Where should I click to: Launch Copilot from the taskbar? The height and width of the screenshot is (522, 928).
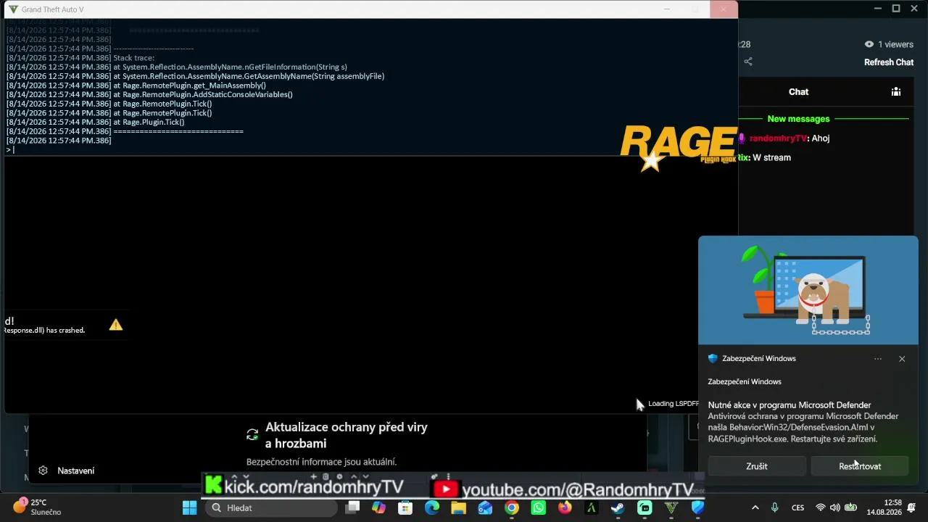click(378, 507)
